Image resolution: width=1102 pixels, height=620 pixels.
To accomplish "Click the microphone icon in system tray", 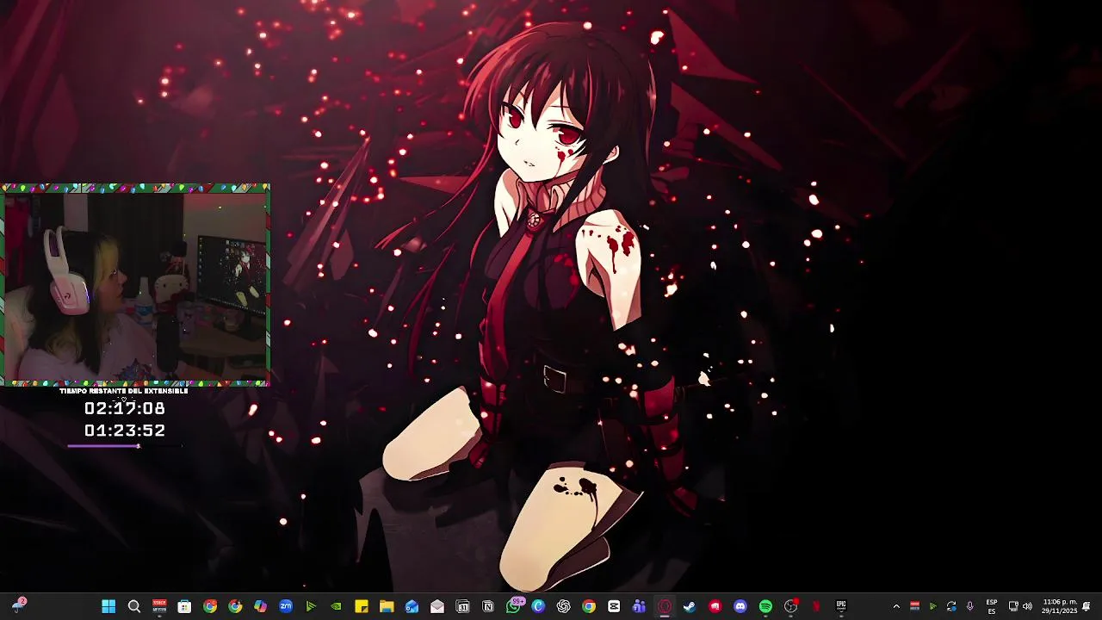I will point(969,606).
